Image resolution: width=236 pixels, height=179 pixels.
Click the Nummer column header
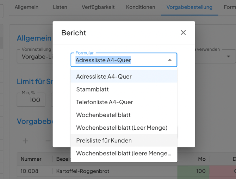[31, 159]
